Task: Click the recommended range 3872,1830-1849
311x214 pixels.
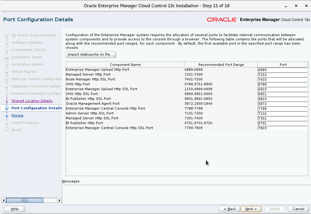Action: tap(198, 104)
